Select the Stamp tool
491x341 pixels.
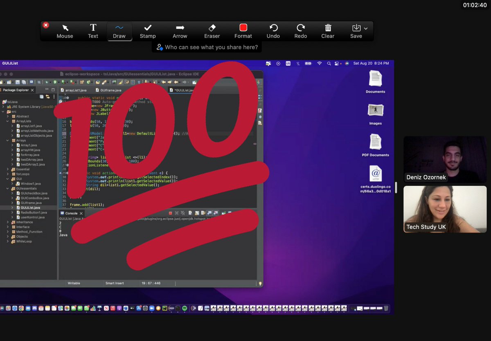point(148,31)
